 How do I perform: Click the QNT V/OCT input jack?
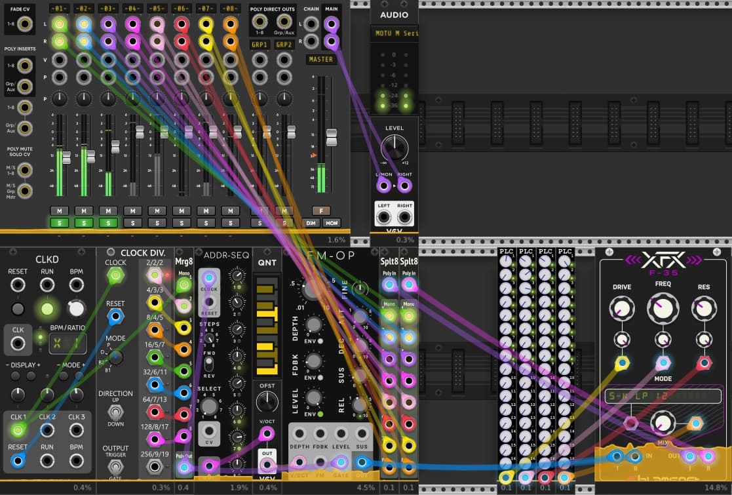[x=267, y=434]
